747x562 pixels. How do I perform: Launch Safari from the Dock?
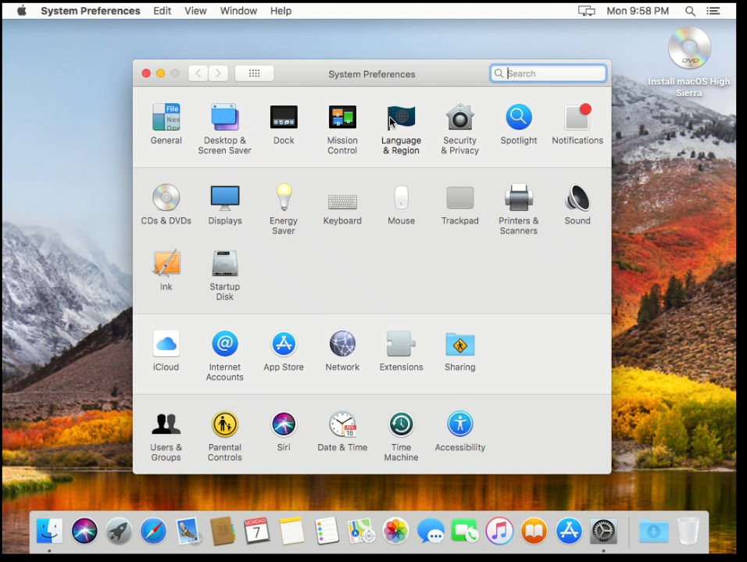tap(153, 531)
